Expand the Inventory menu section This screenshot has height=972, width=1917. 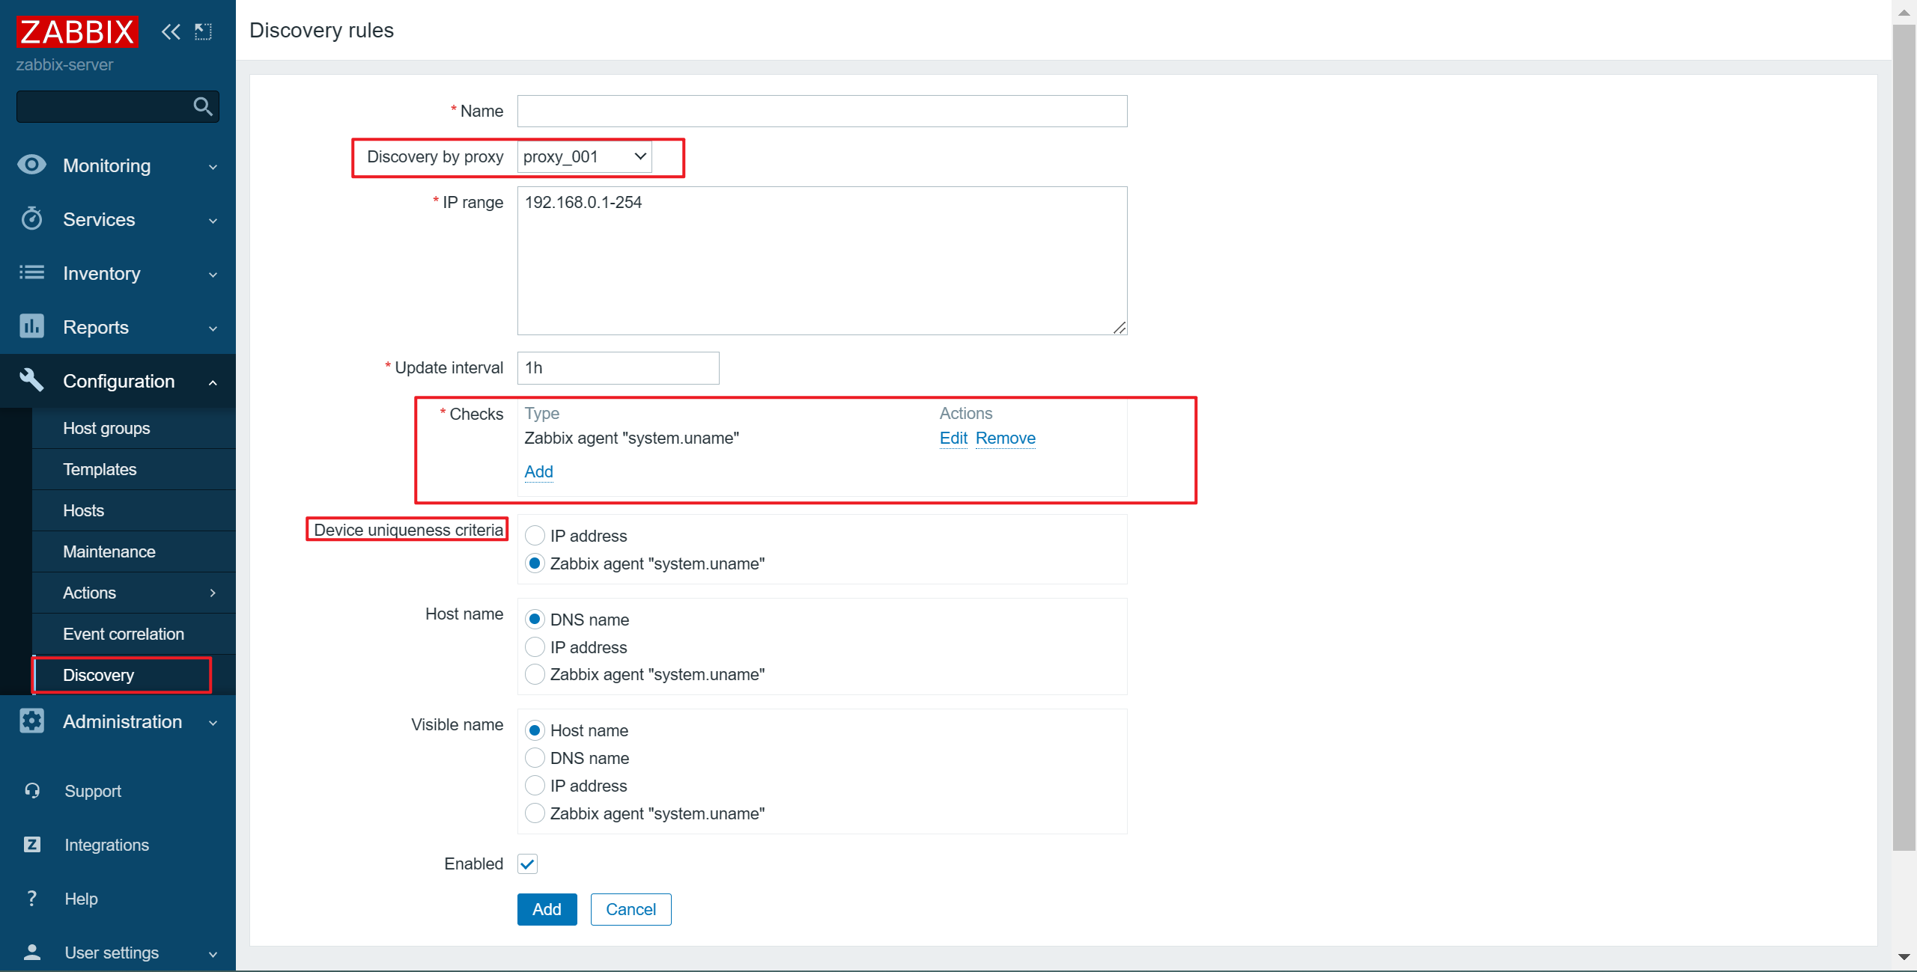118,273
